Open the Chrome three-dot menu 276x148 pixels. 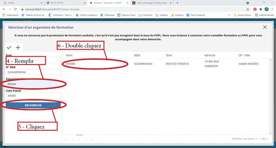(x=272, y=9)
